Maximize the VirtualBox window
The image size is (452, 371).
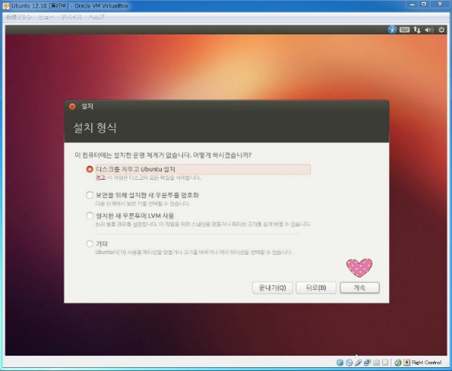424,5
